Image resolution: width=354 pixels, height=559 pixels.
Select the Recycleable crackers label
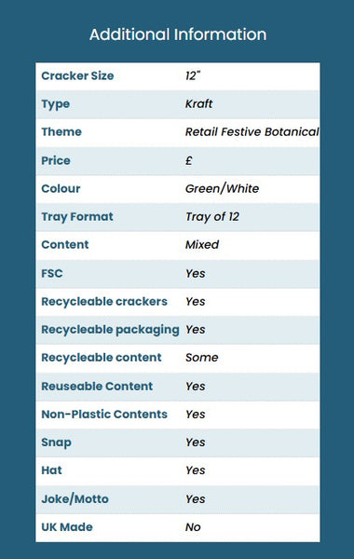tap(104, 302)
